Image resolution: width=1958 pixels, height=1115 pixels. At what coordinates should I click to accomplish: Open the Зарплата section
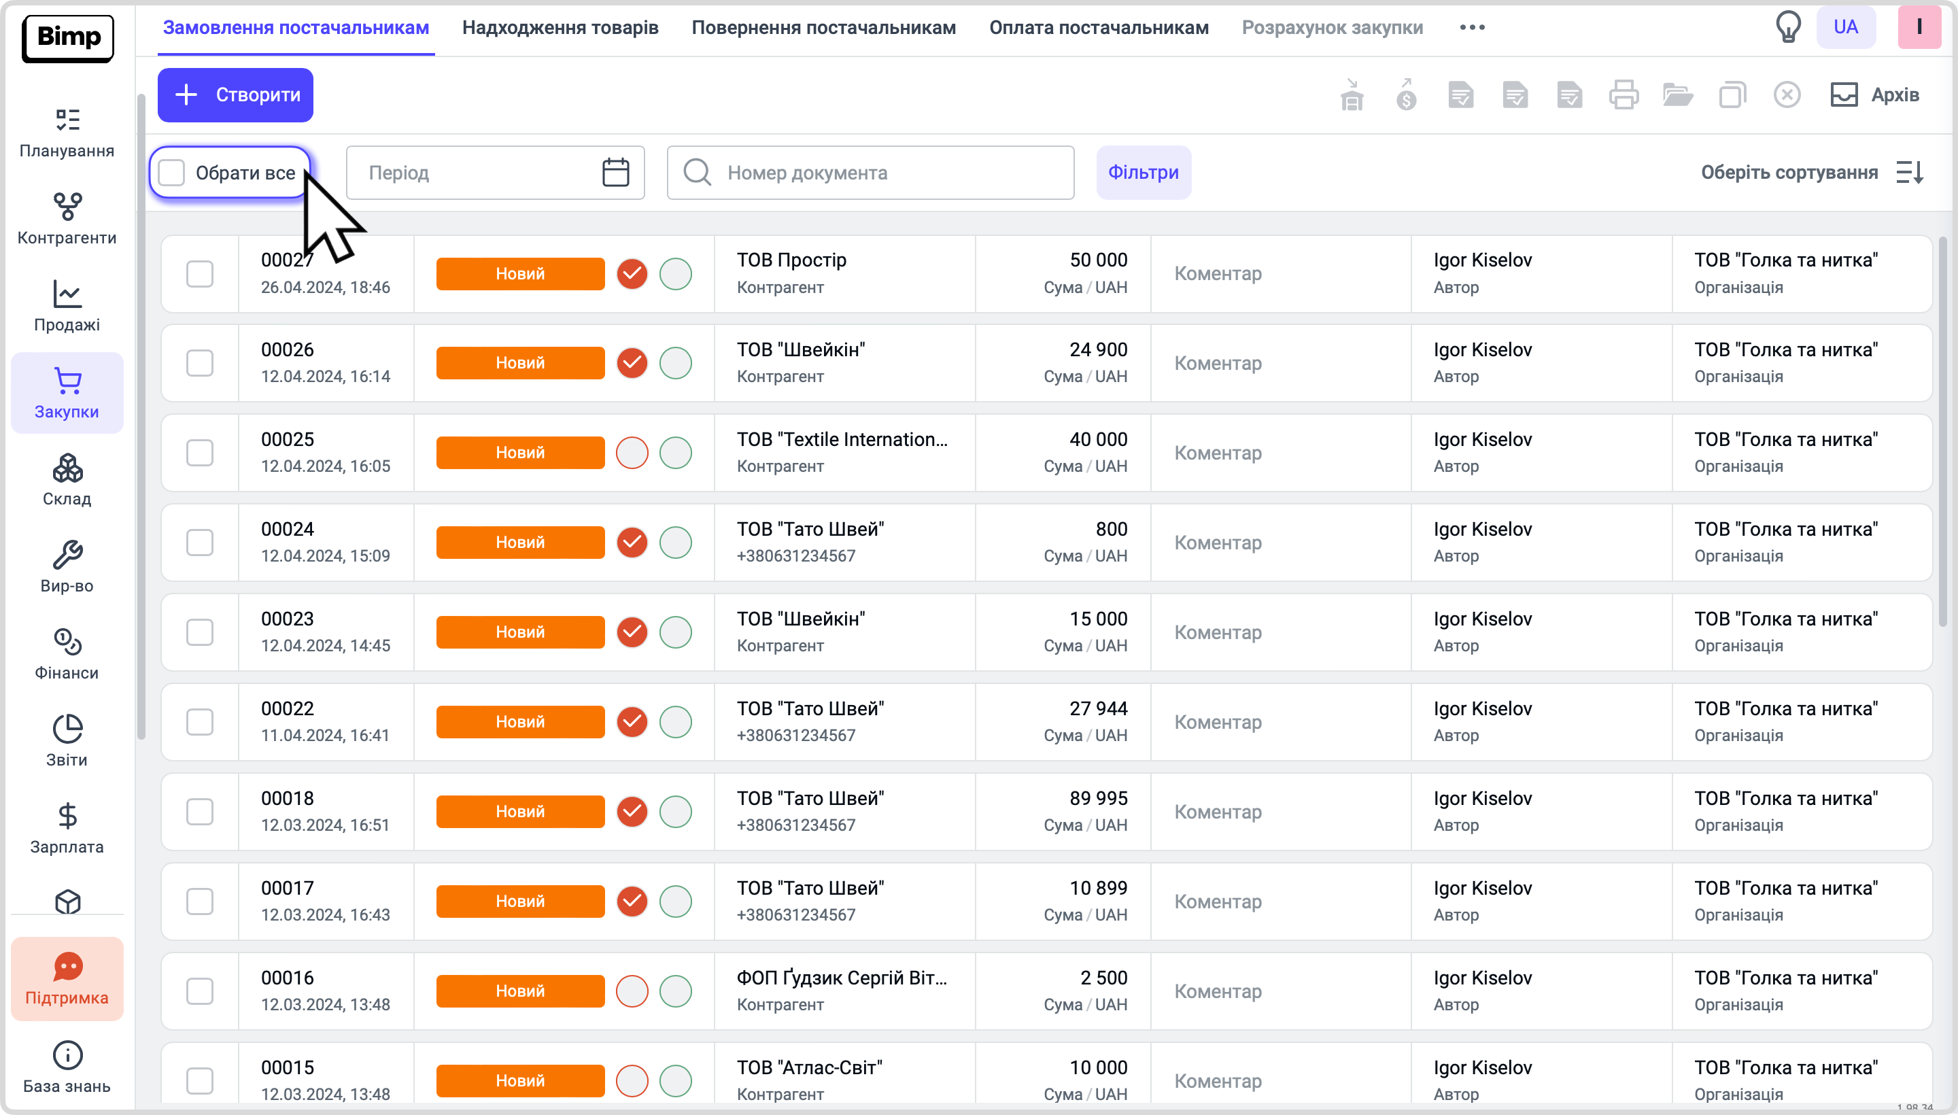click(x=67, y=829)
